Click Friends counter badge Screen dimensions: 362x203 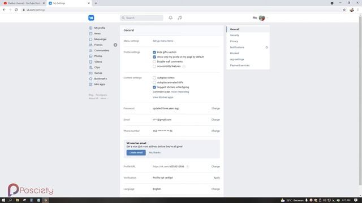[115, 45]
